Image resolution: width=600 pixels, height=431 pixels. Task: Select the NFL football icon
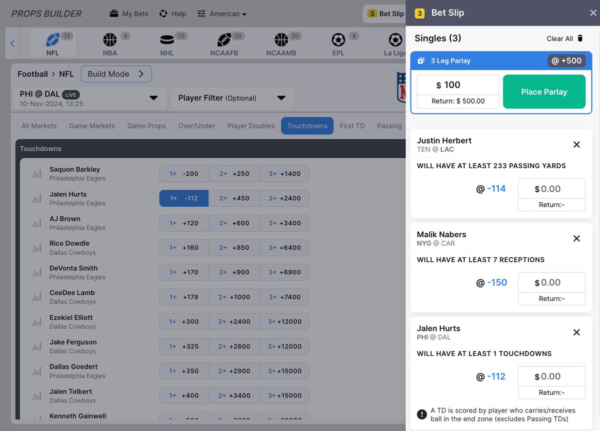coord(52,40)
